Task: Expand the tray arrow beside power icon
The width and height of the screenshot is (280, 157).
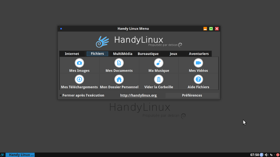Action: click(275, 155)
